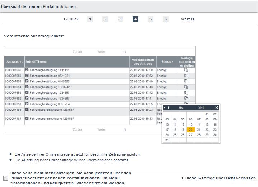
Task: Create template from request 0000007652
Action: tap(186, 98)
